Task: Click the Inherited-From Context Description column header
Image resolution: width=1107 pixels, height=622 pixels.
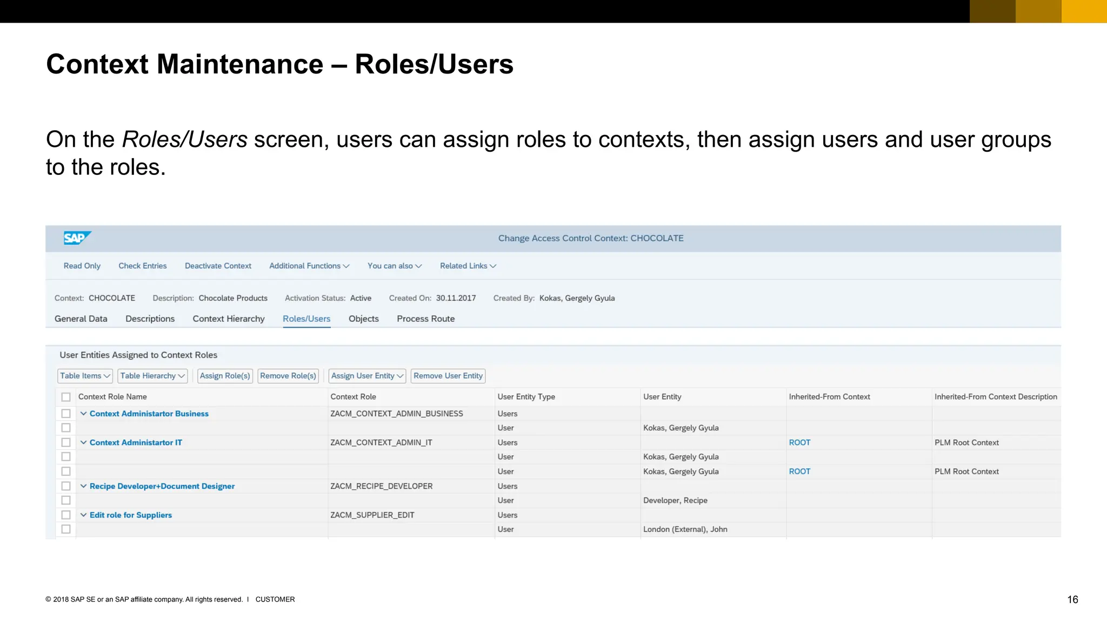Action: (996, 397)
